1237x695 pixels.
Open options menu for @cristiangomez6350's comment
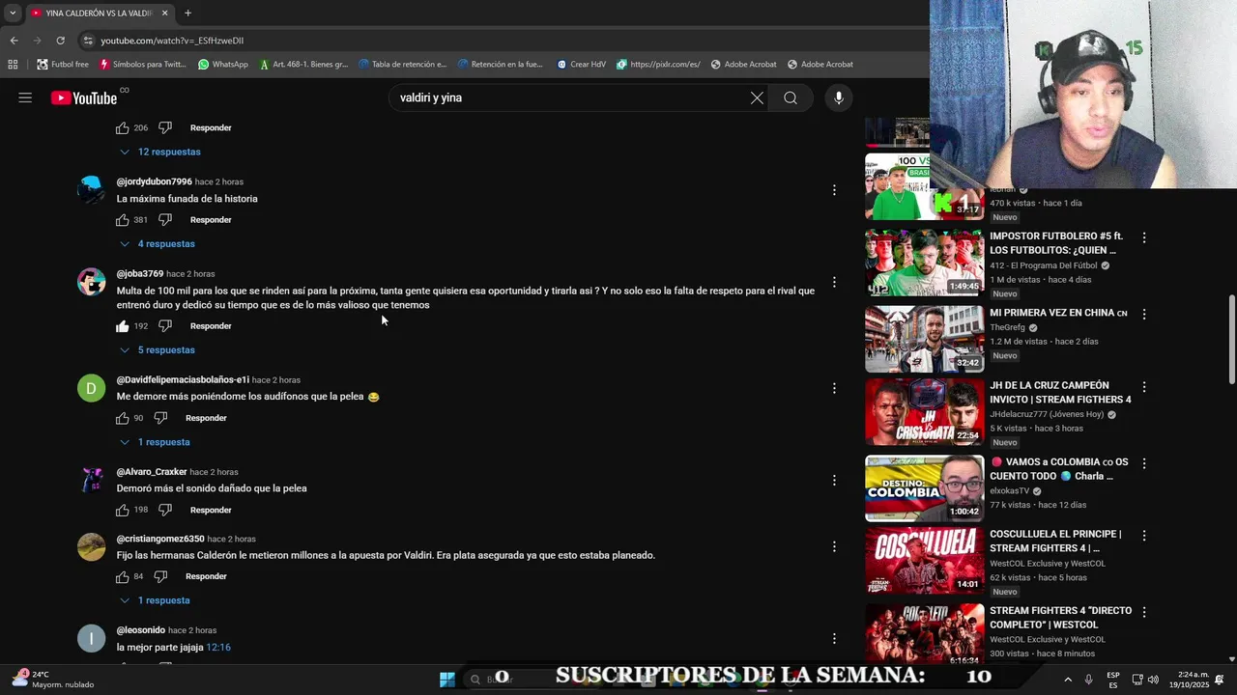pyautogui.click(x=834, y=546)
